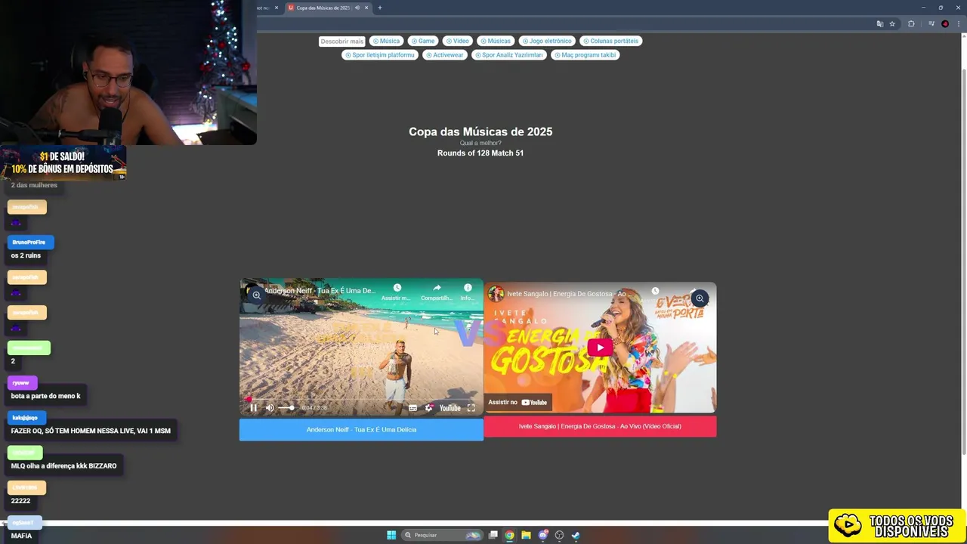
Task: Open Steam from the taskbar
Action: click(x=576, y=535)
